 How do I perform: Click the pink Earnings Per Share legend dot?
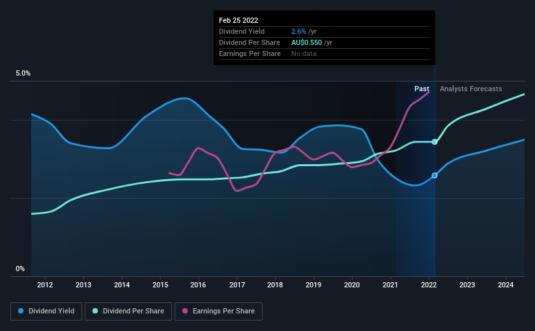click(185, 311)
